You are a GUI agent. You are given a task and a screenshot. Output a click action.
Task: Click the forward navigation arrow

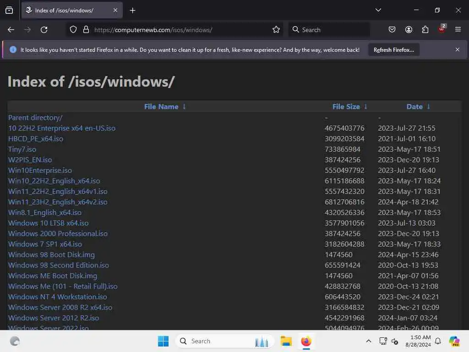click(27, 30)
